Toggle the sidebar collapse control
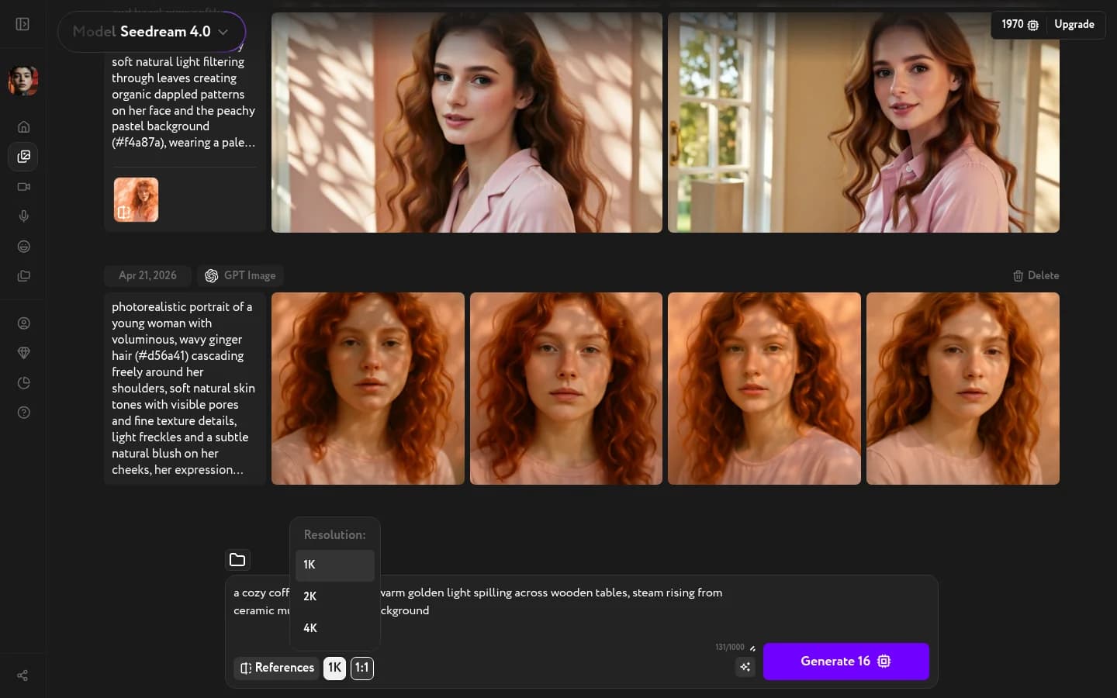The width and height of the screenshot is (1117, 698). pyautogui.click(x=22, y=24)
